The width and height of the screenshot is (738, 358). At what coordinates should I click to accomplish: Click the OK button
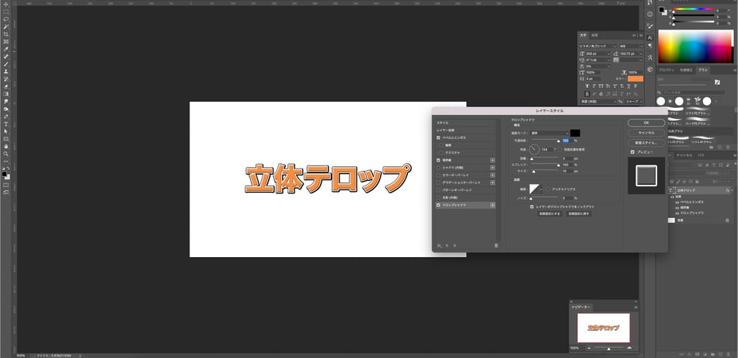tap(646, 122)
